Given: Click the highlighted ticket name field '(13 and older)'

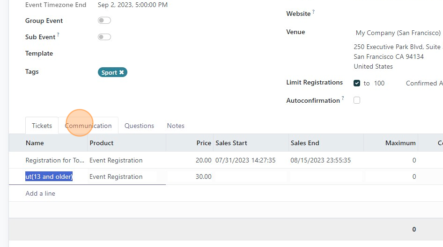Looking at the screenshot, I should click(49, 176).
